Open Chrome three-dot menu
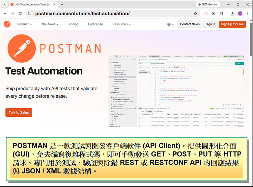 pos(248,14)
